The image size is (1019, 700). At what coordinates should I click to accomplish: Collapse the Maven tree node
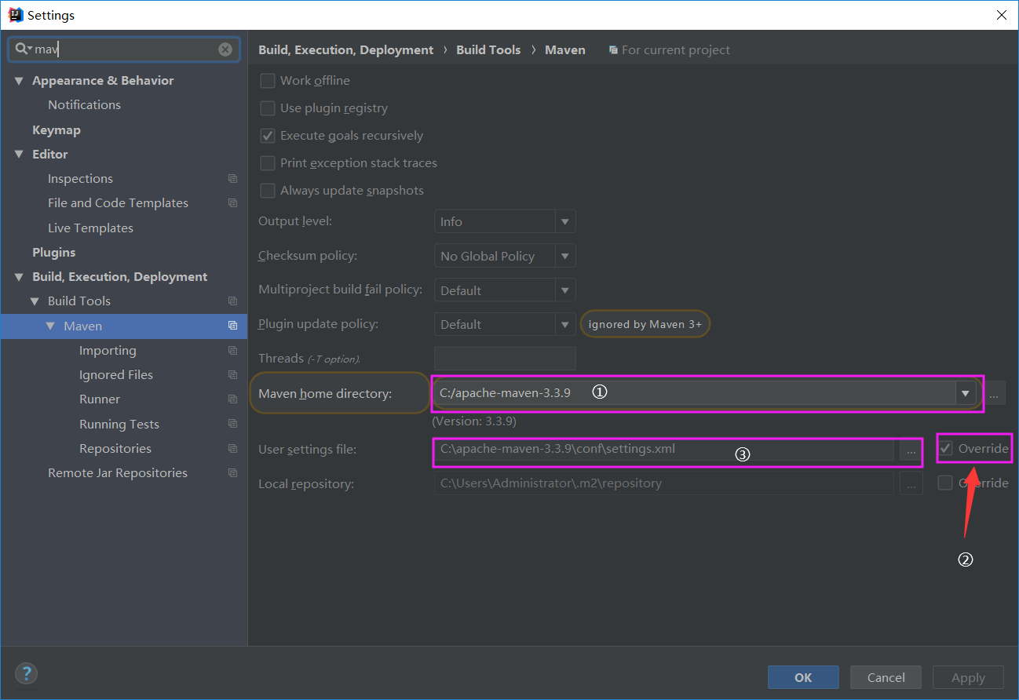[x=50, y=326]
